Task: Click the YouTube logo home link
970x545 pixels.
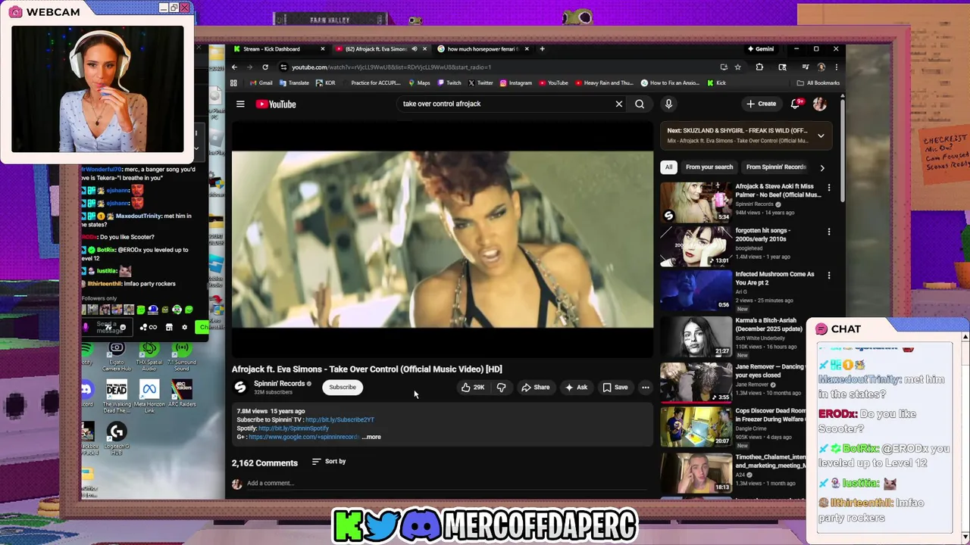Action: coord(276,104)
